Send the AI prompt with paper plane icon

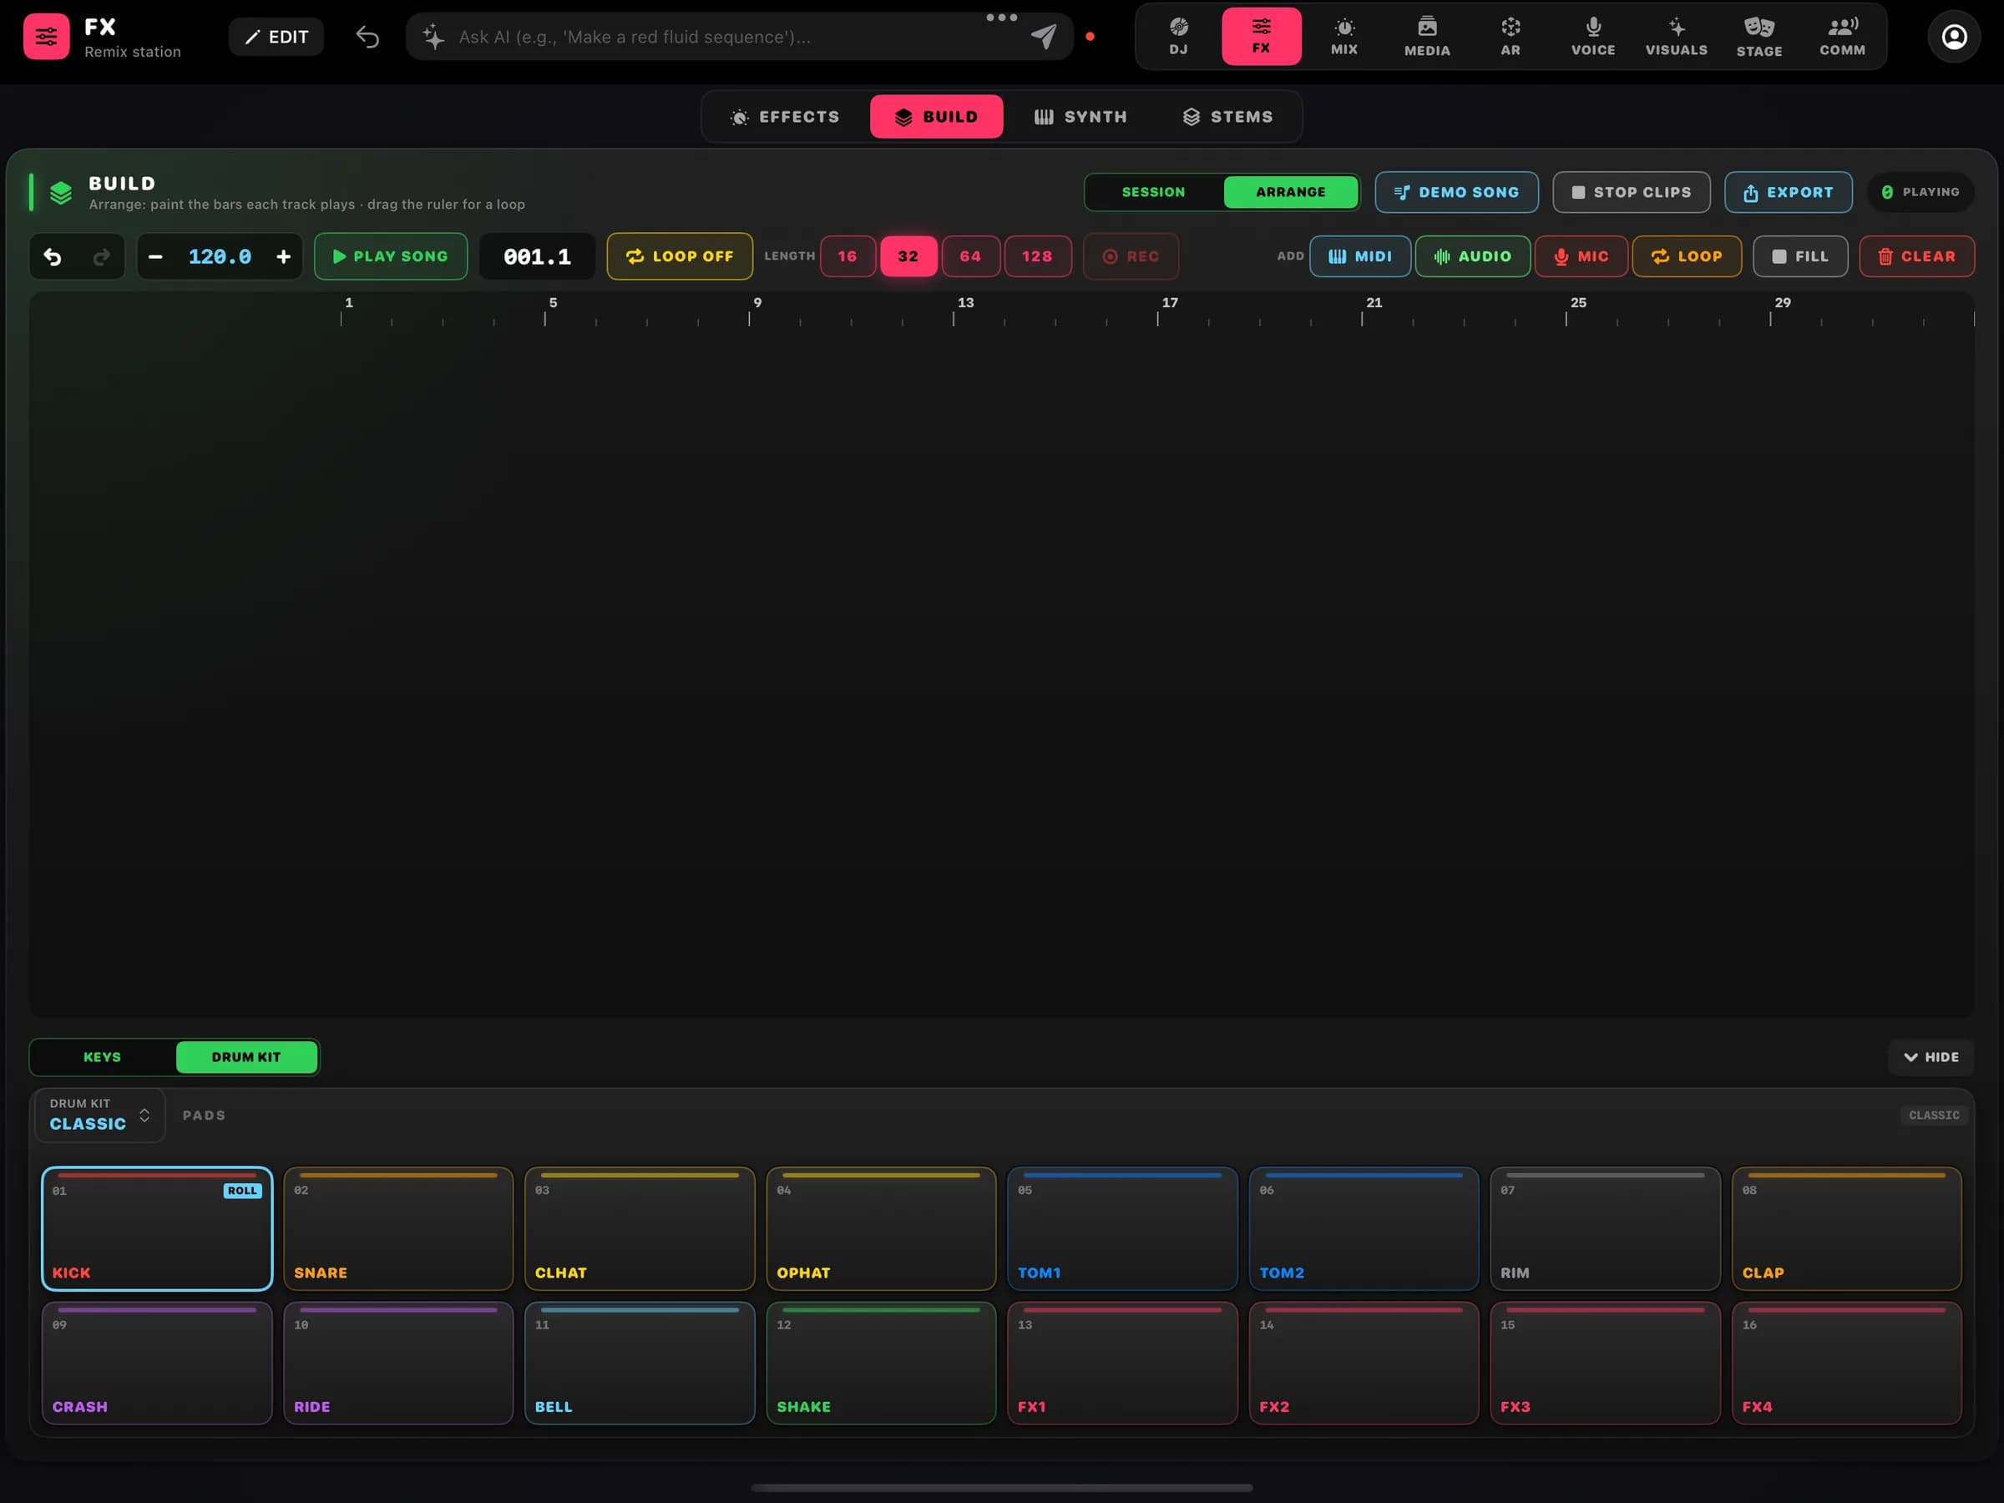click(1044, 36)
